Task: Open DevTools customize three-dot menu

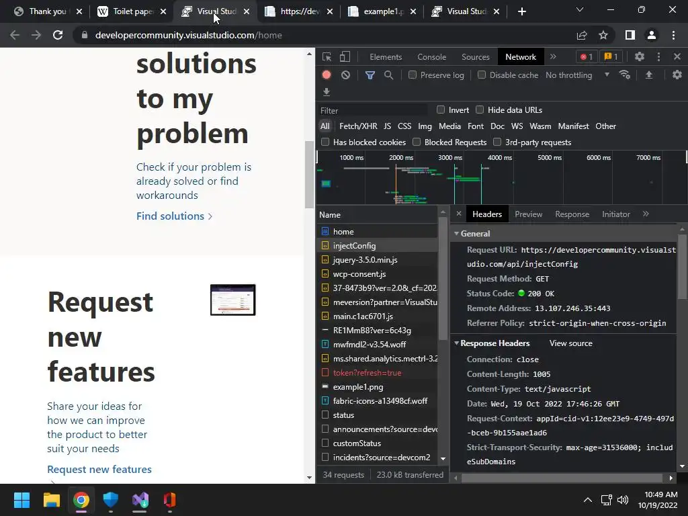Action: 658,56
